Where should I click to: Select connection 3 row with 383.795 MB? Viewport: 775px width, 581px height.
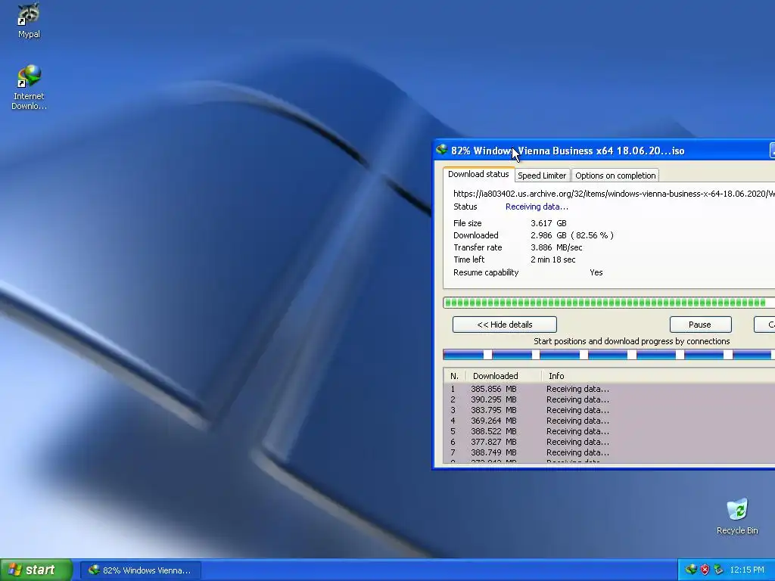tap(609, 410)
